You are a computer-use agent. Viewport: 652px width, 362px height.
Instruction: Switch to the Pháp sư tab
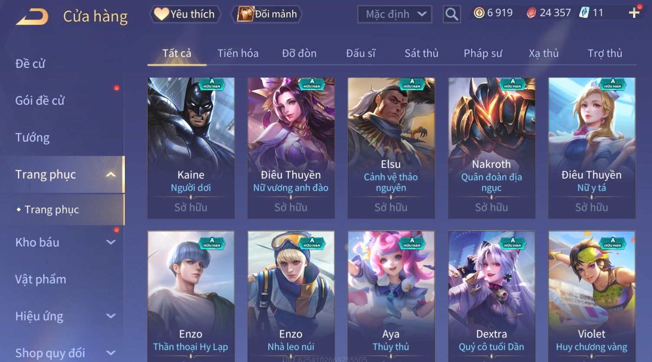coord(483,53)
